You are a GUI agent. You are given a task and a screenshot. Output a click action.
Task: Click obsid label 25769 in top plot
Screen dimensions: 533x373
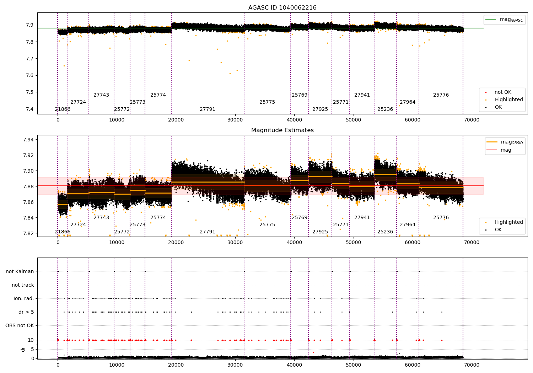click(300, 95)
